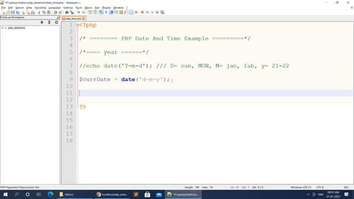Open the Windows Start menu

[x=6, y=194]
